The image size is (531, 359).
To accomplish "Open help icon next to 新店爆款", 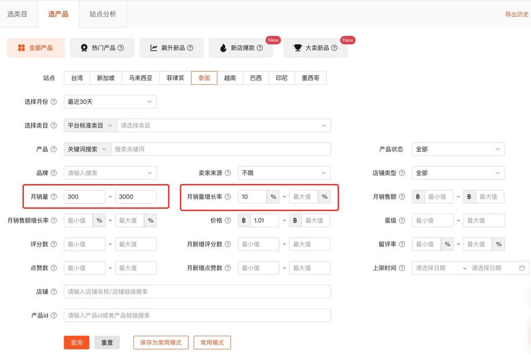I will click(x=260, y=48).
